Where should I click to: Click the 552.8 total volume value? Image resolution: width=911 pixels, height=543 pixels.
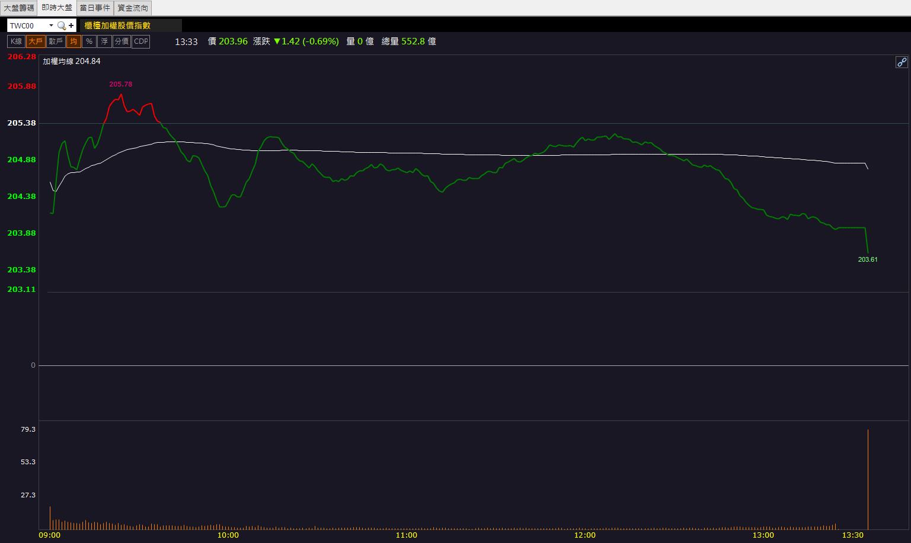(413, 41)
